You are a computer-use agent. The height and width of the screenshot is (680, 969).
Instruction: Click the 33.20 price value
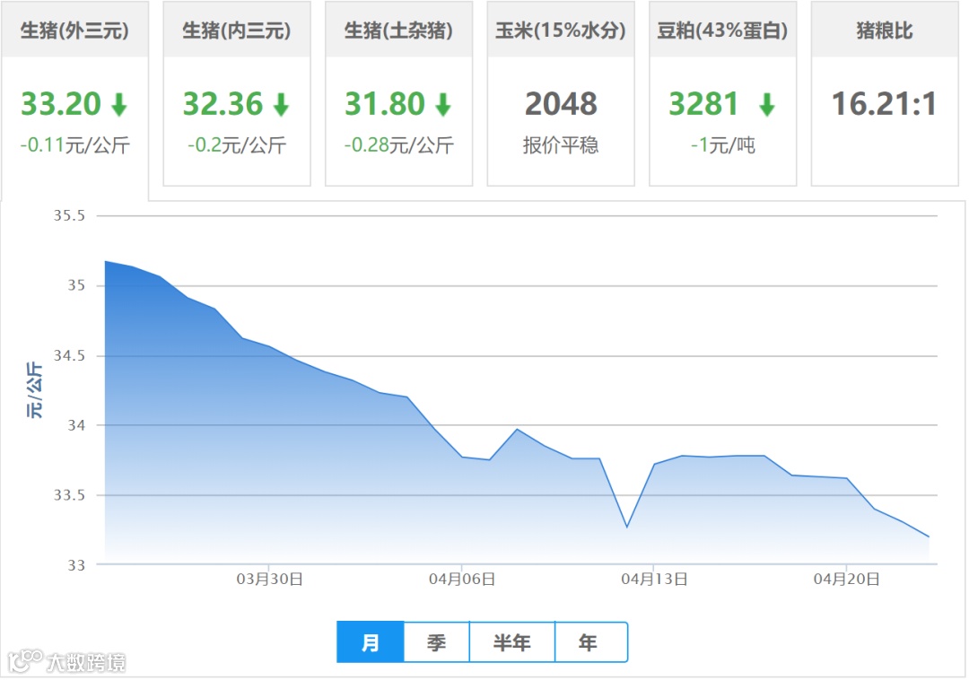point(61,104)
